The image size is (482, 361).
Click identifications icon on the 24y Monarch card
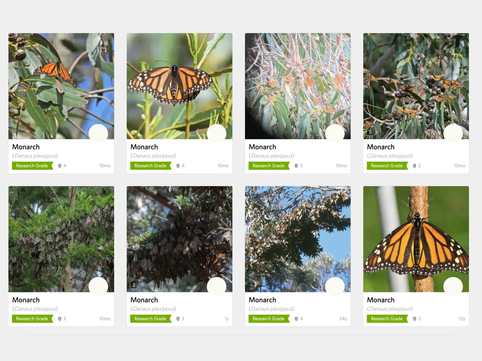[x=296, y=319]
